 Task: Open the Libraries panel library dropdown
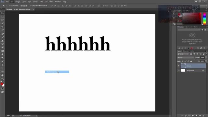[x=189, y=30]
